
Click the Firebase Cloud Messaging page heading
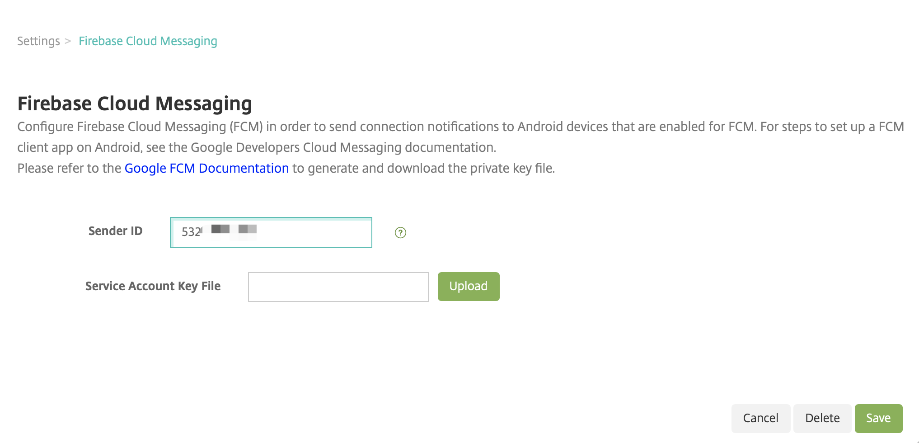[135, 104]
